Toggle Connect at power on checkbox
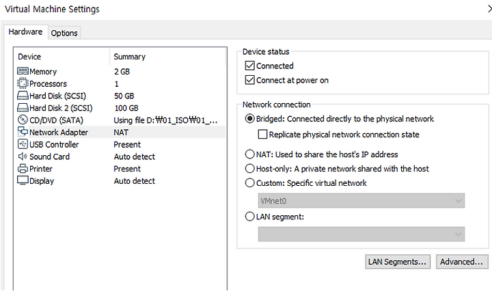 click(250, 80)
